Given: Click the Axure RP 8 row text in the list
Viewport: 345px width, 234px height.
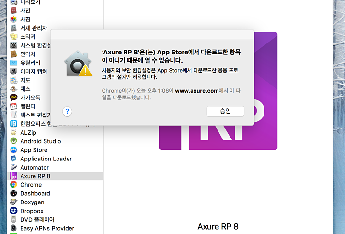Looking at the screenshot, I should point(35,176).
